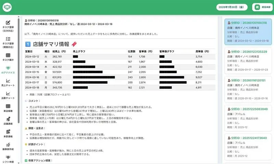Click the green user icon beside 統括本部

pyautogui.click(x=257, y=7)
